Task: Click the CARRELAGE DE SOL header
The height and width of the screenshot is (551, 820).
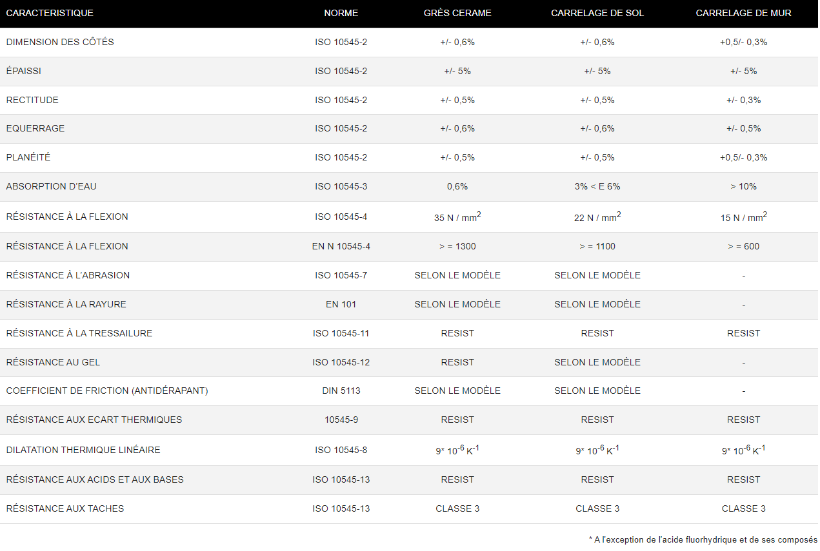Action: coord(597,13)
